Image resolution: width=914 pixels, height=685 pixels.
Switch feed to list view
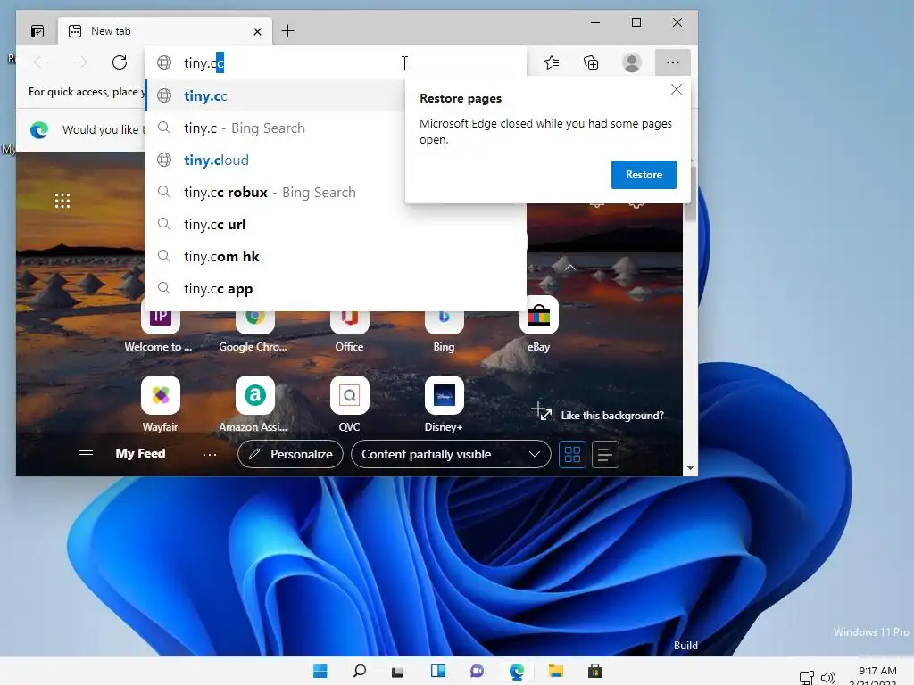[x=605, y=454]
